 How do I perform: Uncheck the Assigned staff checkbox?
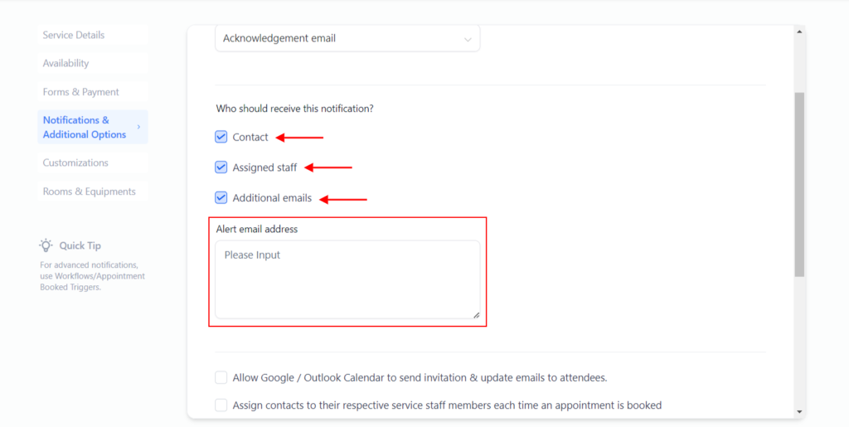(x=221, y=167)
